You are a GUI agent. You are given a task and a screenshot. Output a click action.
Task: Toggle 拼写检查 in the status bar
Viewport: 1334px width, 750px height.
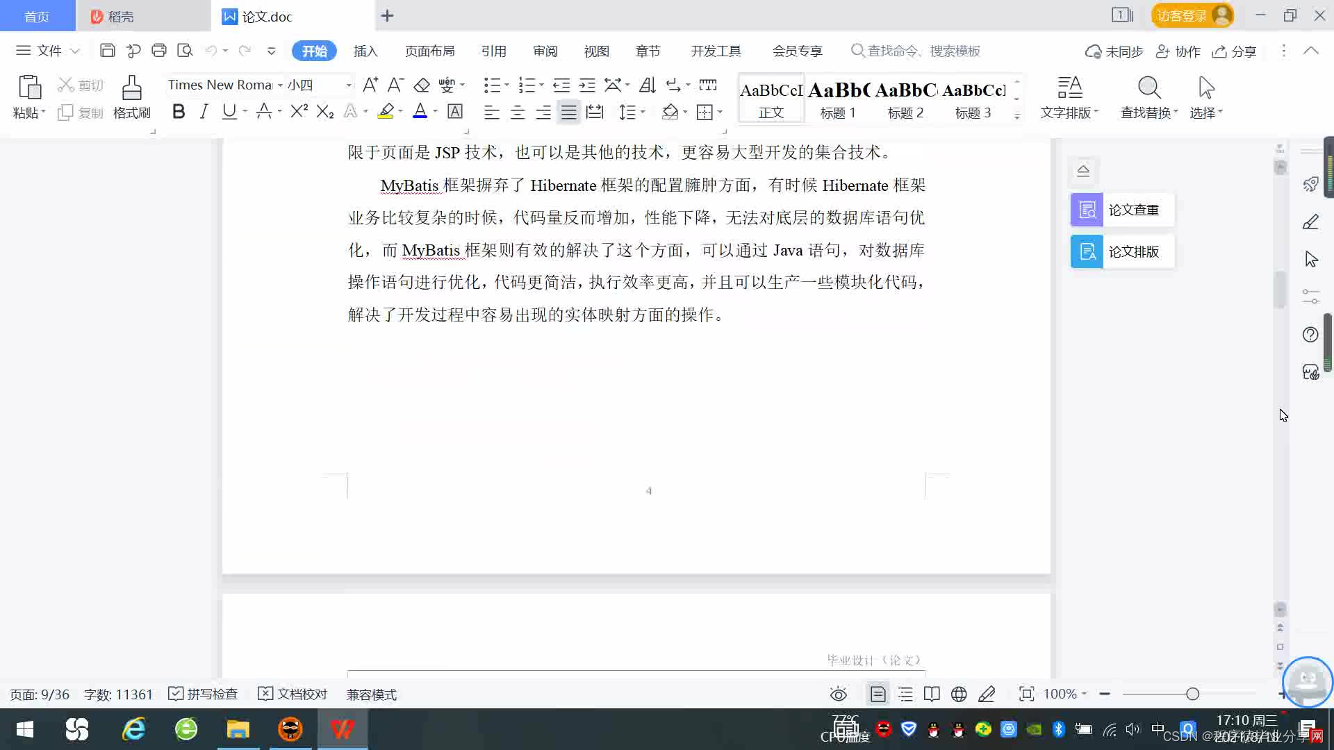click(204, 694)
